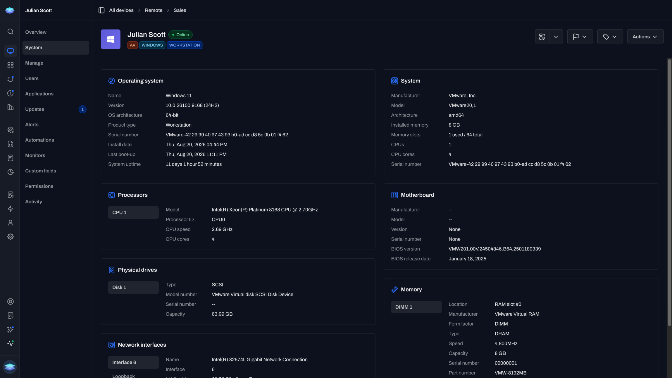This screenshot has height=378, width=672.
Task: Open the document notes rail icon
Action: (11, 158)
